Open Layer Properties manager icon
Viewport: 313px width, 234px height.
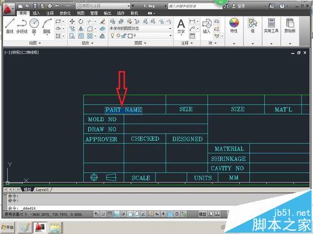click(113, 21)
